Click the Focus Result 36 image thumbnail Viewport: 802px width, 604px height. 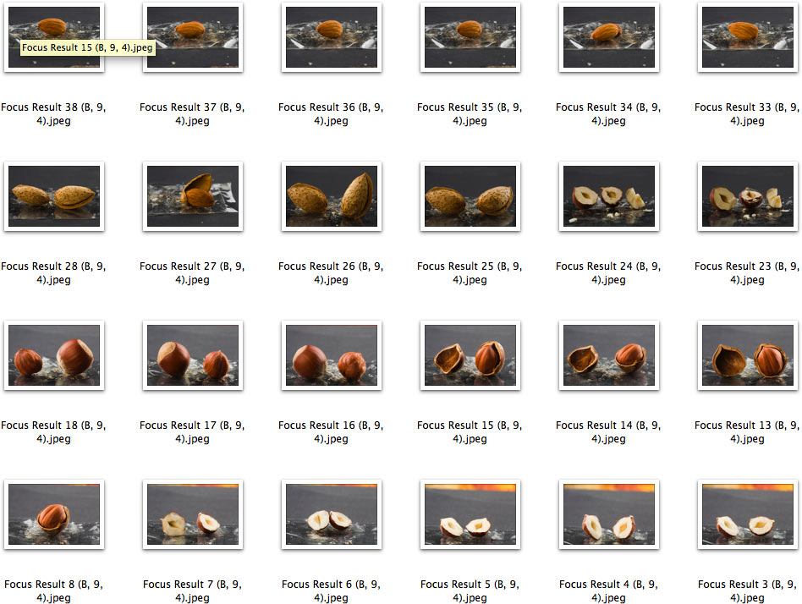pyautogui.click(x=332, y=37)
